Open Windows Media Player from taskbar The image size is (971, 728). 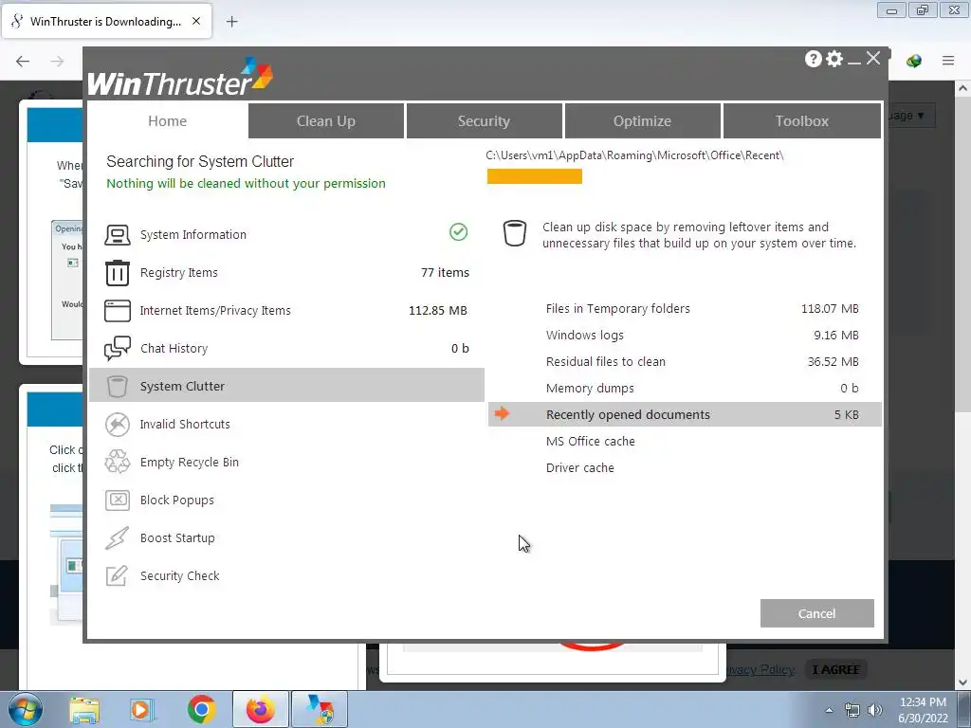[142, 710]
